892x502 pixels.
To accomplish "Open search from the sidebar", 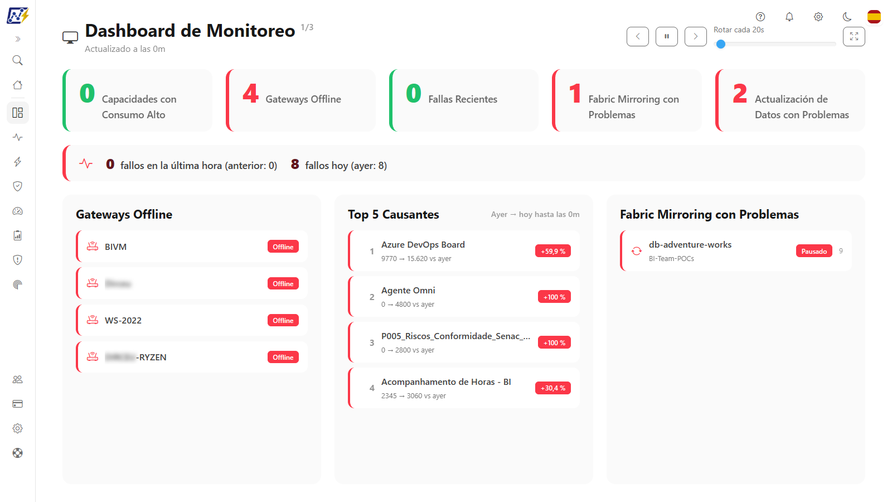I will 18,60.
